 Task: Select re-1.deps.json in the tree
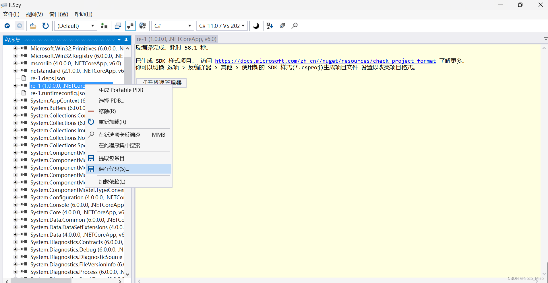(x=48, y=78)
